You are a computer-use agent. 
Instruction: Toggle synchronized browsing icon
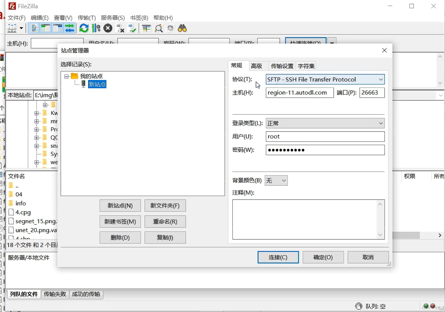click(170, 28)
